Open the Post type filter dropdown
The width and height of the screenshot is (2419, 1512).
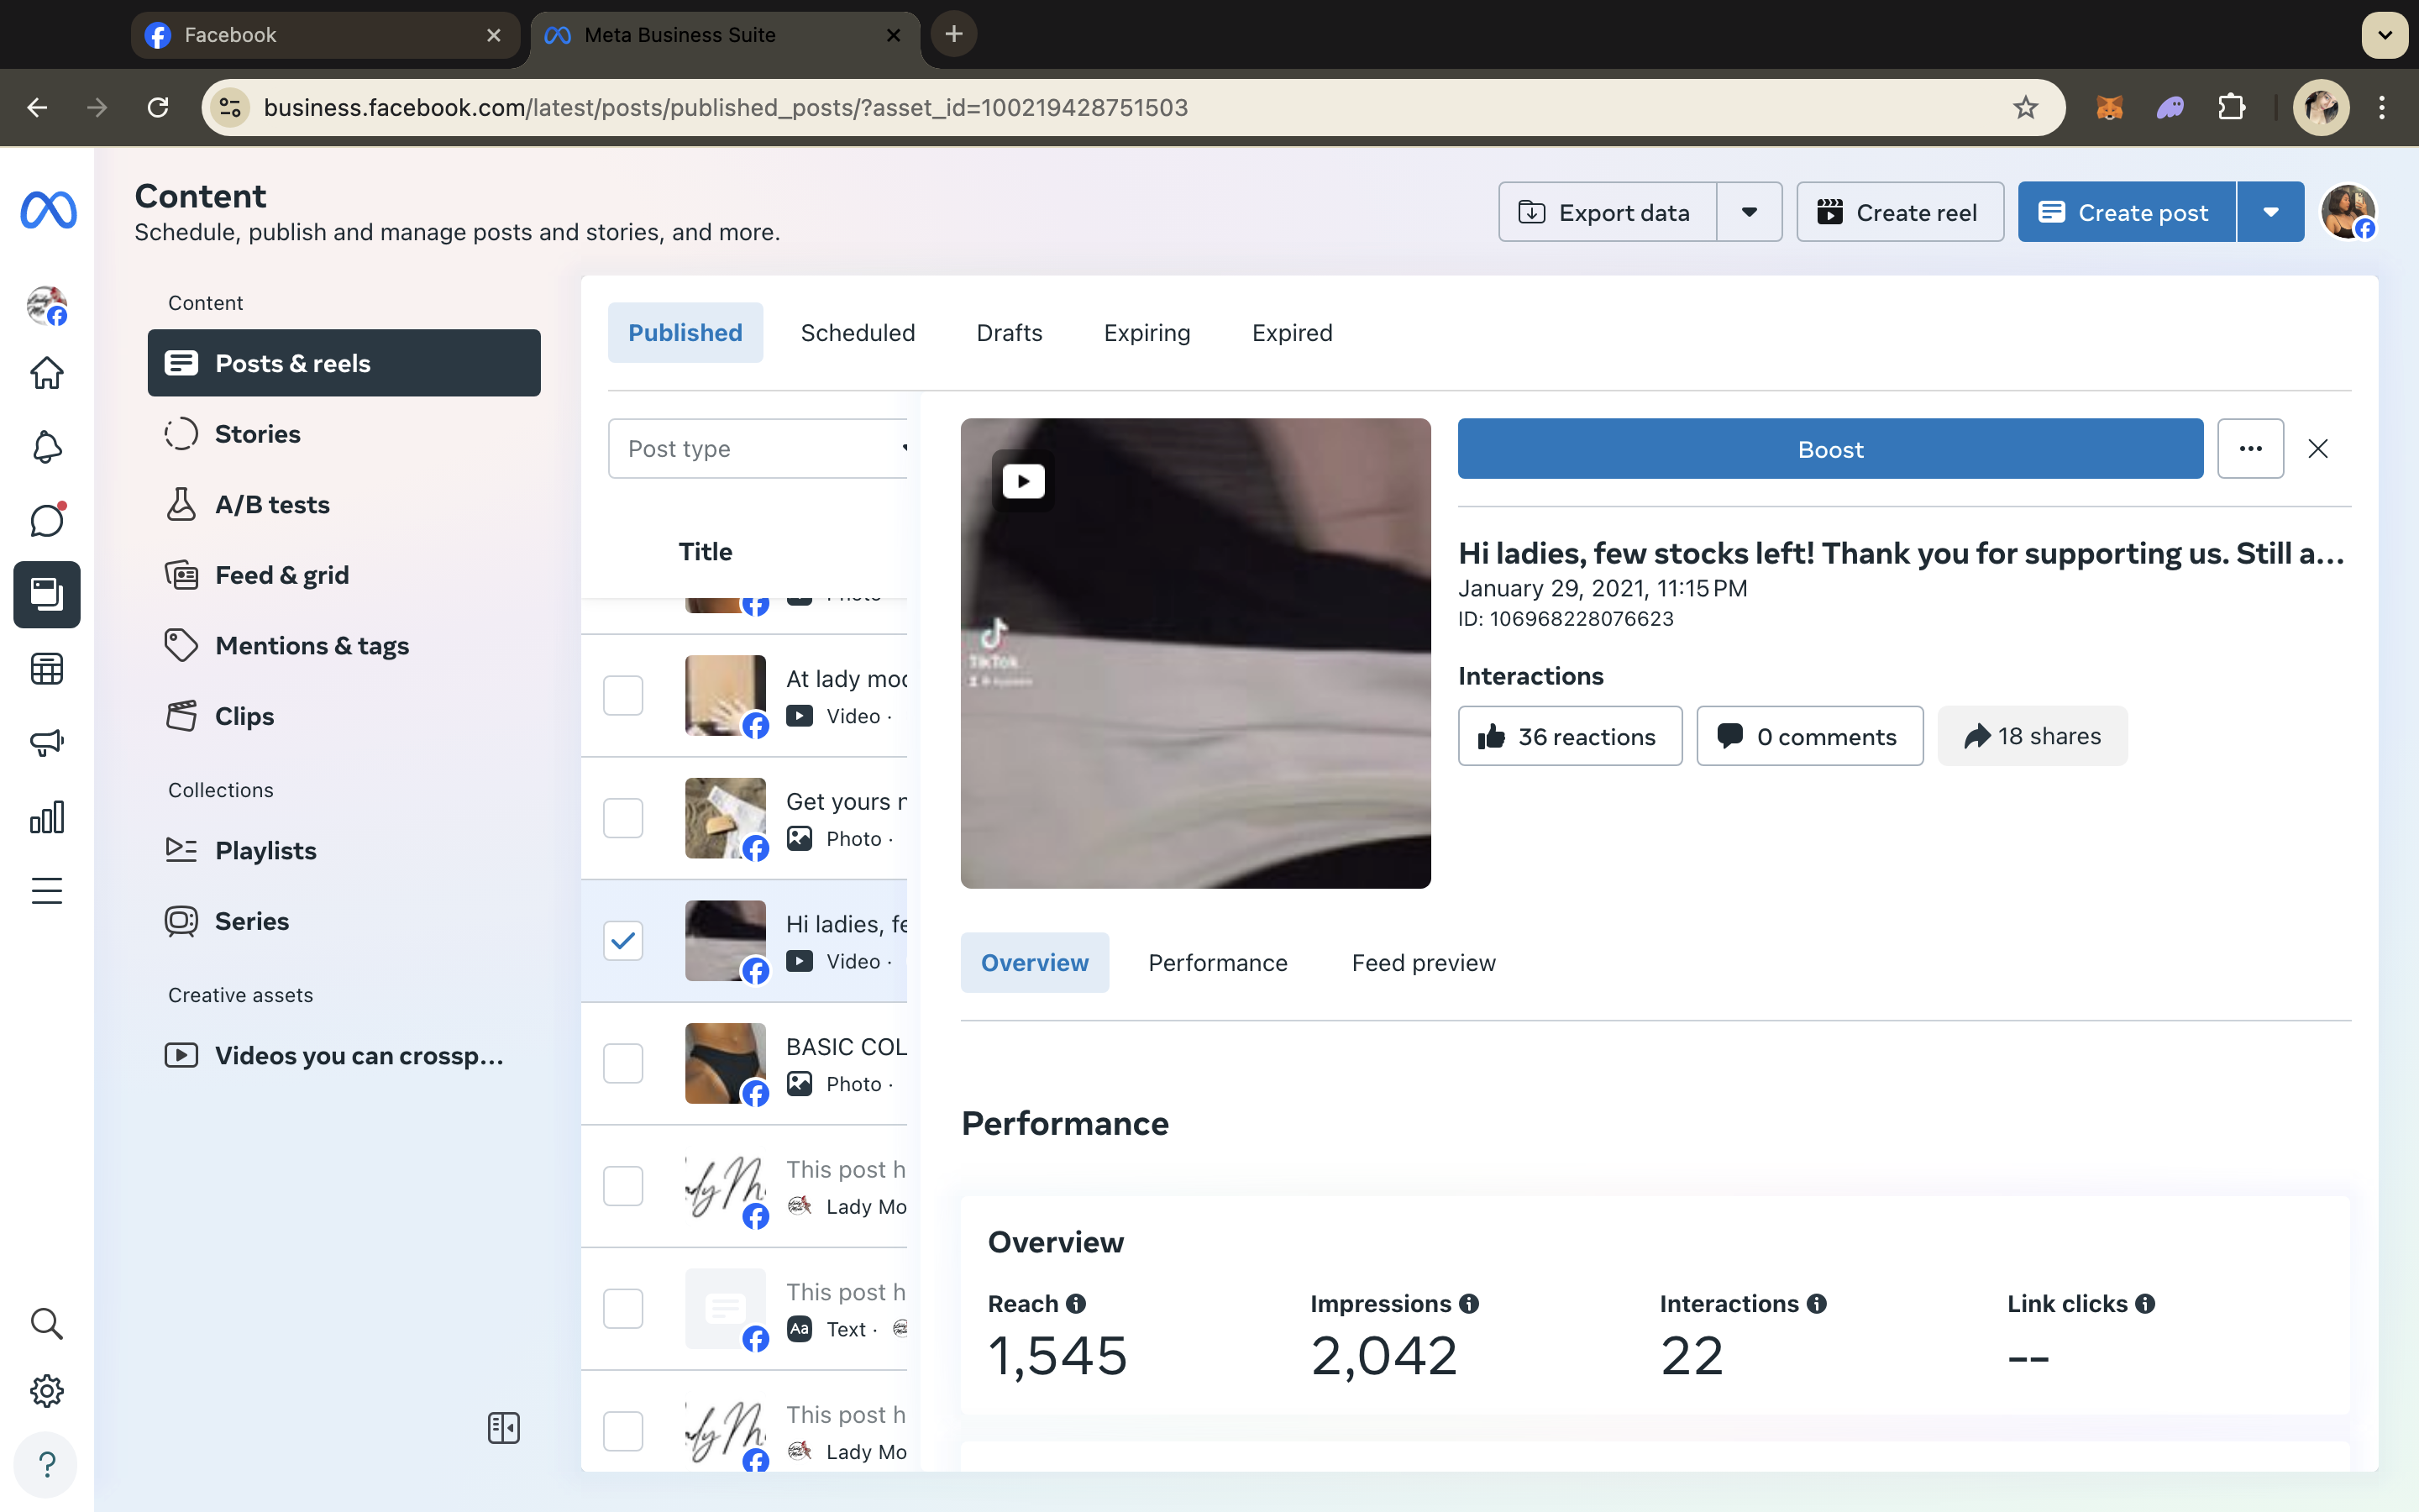click(x=758, y=449)
